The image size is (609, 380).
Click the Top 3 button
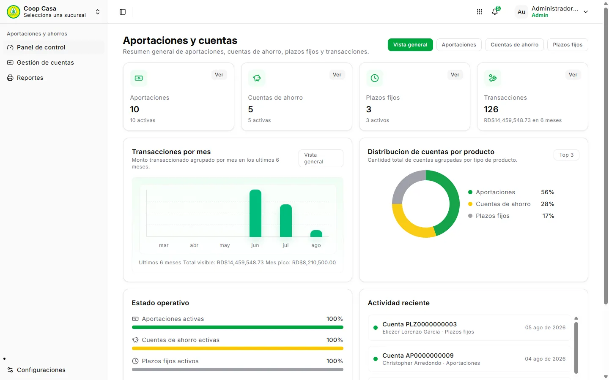[x=566, y=155]
